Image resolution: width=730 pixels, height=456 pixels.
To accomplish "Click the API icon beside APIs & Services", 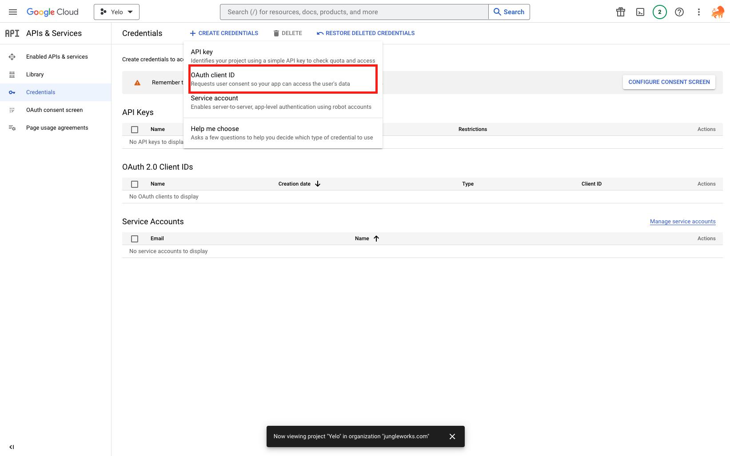I will pos(12,33).
